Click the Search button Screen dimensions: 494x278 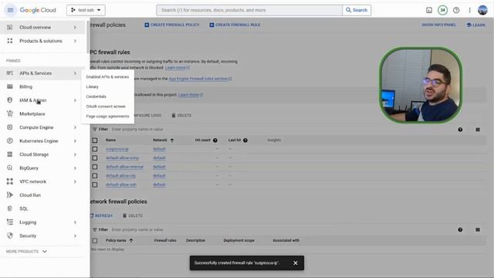(x=357, y=10)
